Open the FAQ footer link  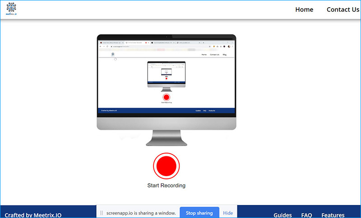click(x=306, y=215)
